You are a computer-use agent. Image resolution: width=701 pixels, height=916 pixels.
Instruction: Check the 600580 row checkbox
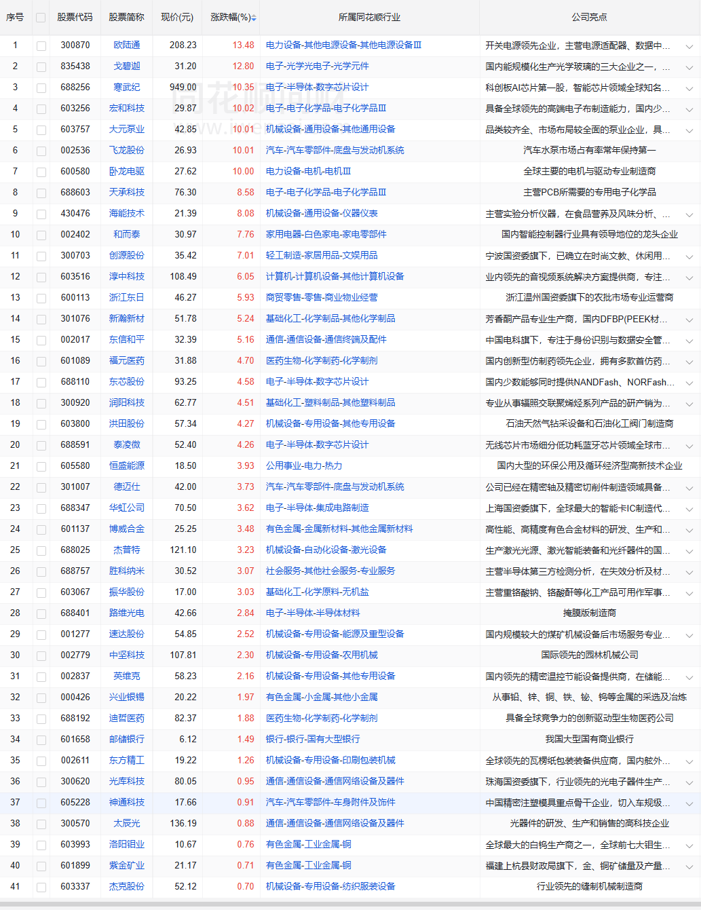click(x=41, y=172)
